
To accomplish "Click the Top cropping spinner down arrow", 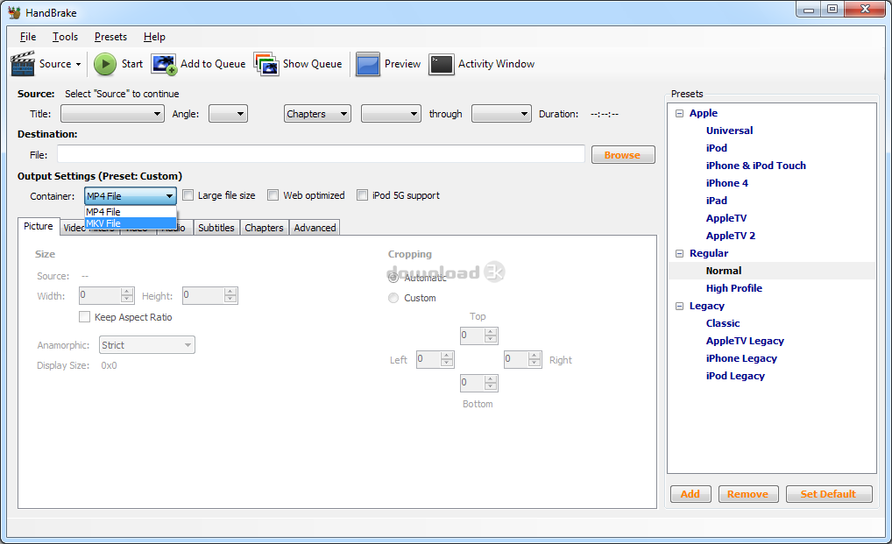I will pos(489,339).
